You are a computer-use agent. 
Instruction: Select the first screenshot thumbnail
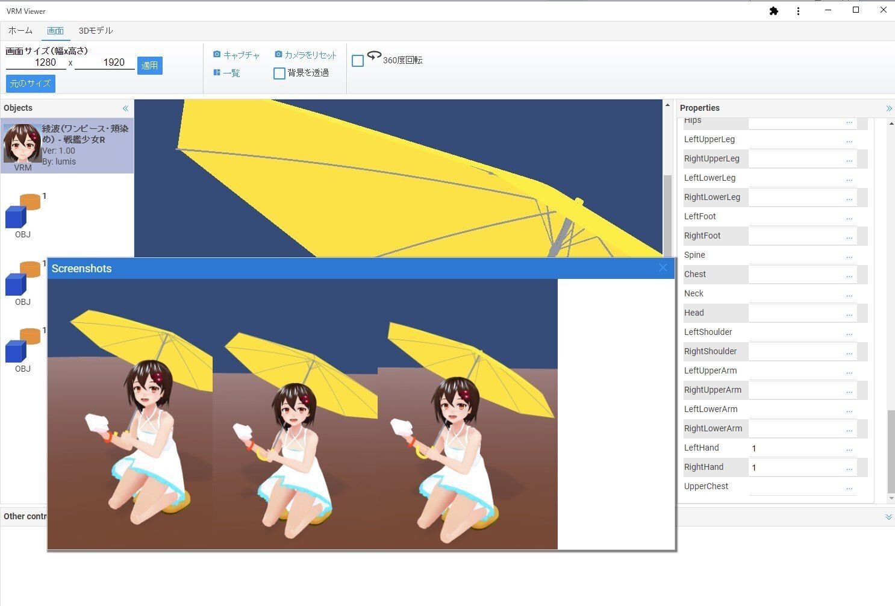pos(130,414)
